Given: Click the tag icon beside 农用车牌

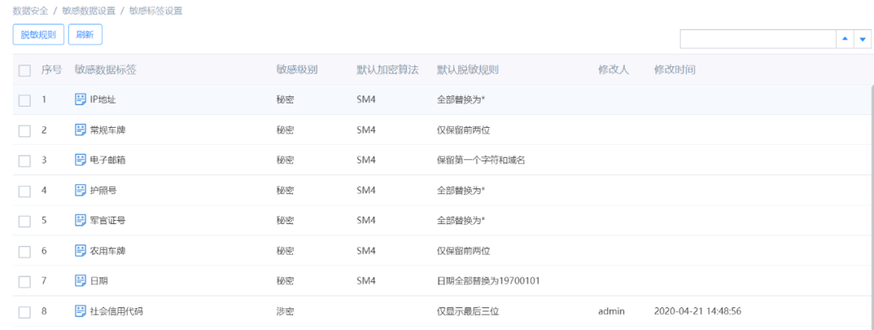Looking at the screenshot, I should pyautogui.click(x=80, y=251).
